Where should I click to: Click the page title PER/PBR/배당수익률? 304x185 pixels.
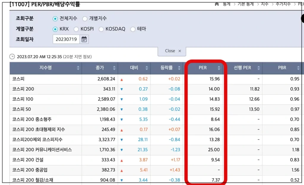point(56,4)
